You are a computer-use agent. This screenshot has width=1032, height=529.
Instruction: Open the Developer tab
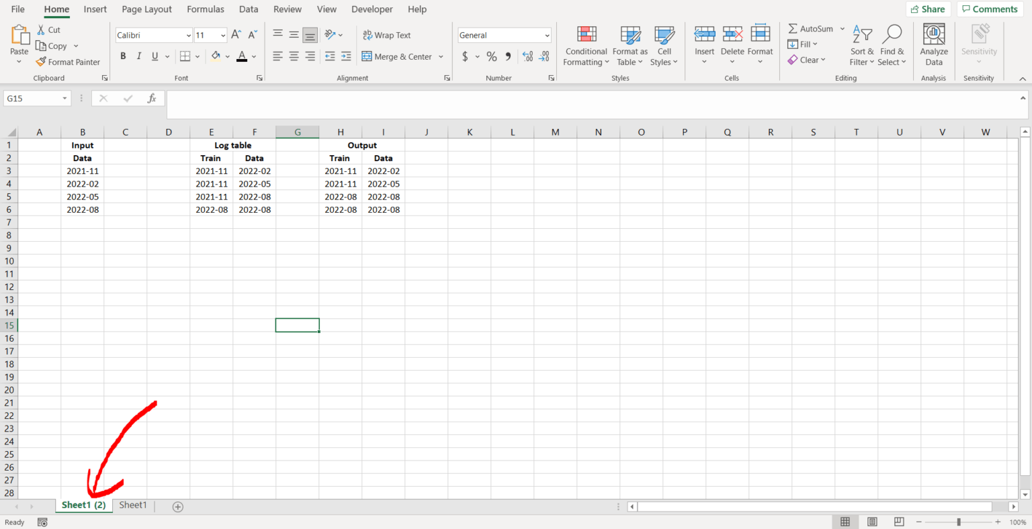(x=372, y=9)
